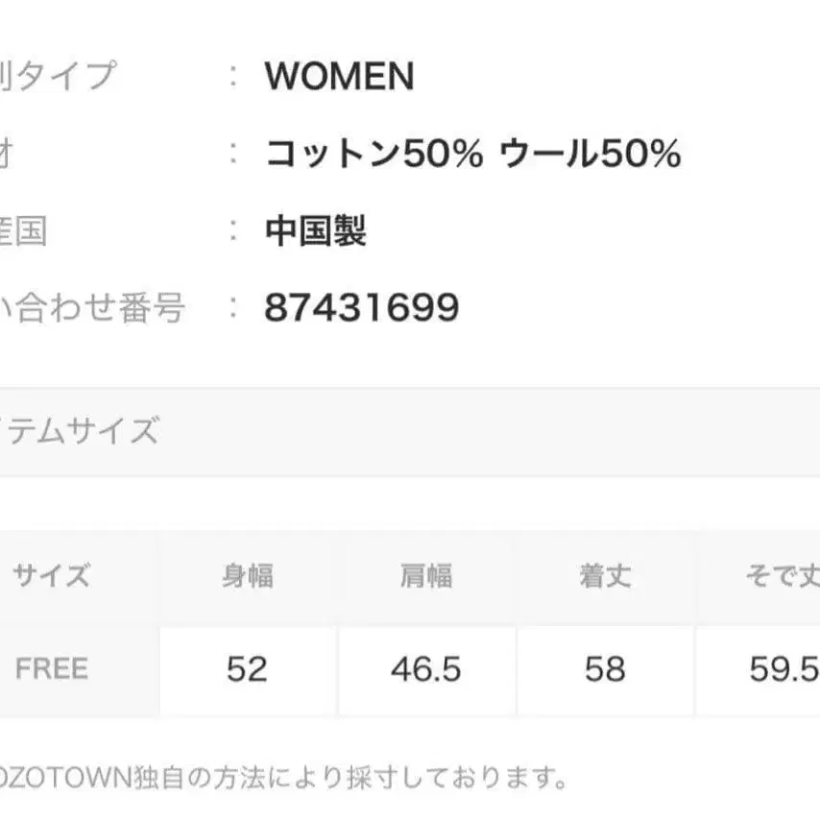
Task: Click the 肩幅 column header
Action: (x=425, y=576)
